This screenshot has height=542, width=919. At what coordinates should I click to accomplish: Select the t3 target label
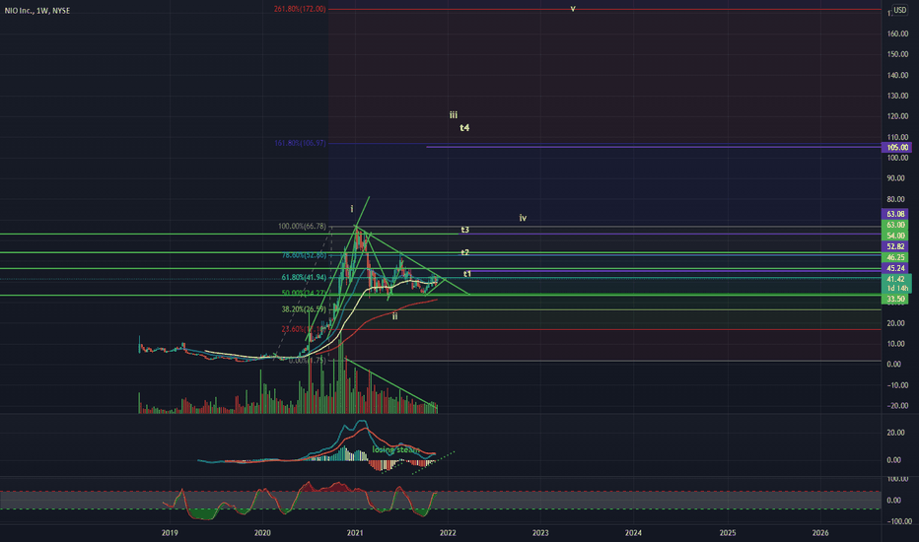[464, 230]
